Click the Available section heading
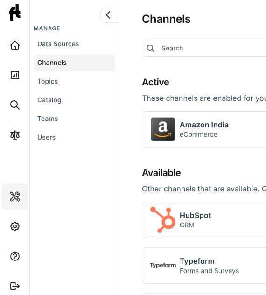This screenshot has width=266, height=295. [161, 173]
